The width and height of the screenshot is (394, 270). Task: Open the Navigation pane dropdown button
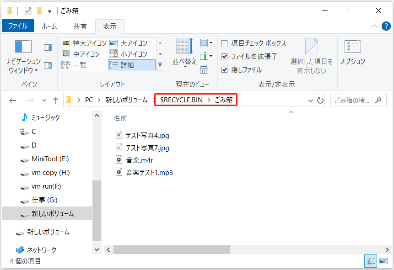click(23, 57)
